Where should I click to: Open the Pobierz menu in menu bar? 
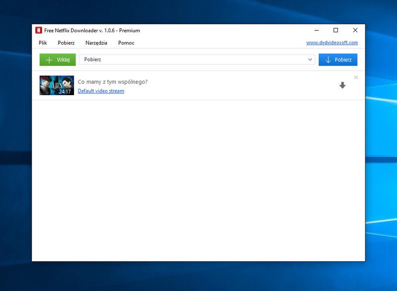tap(66, 43)
